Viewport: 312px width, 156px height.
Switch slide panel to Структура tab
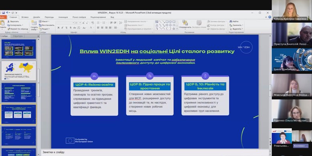point(18,36)
